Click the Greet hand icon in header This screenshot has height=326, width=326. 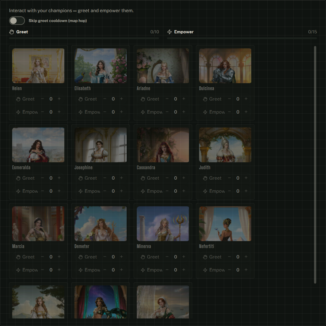(x=12, y=32)
